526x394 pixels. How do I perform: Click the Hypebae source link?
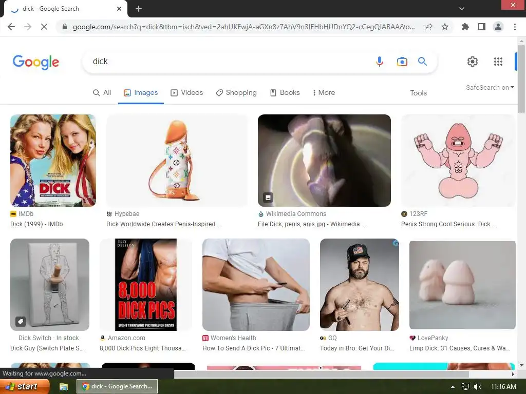click(123, 214)
